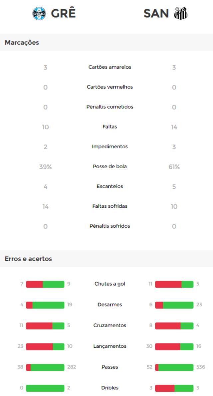This screenshot has height=396, width=213.
Task: Click the Faltas sofridas label
Action: coord(109,206)
